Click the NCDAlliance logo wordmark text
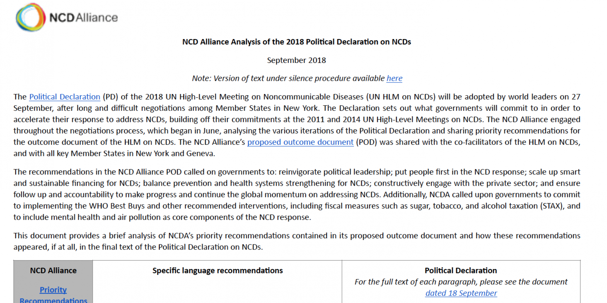 point(83,18)
